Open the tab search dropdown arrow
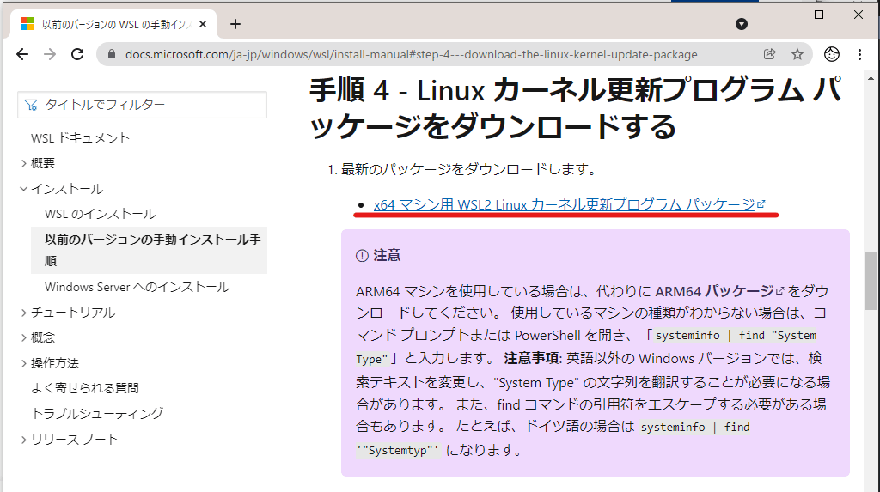The image size is (880, 492). pos(742,24)
